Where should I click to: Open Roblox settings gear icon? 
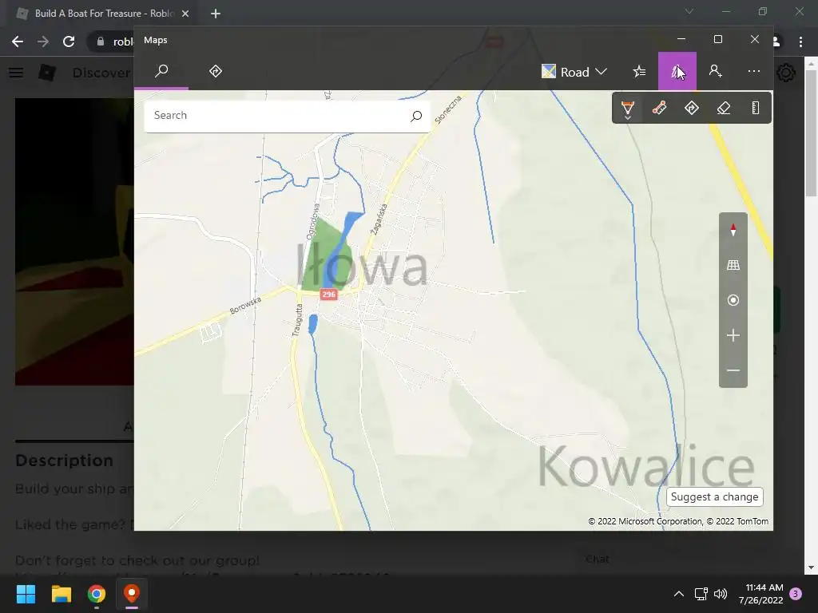(786, 73)
